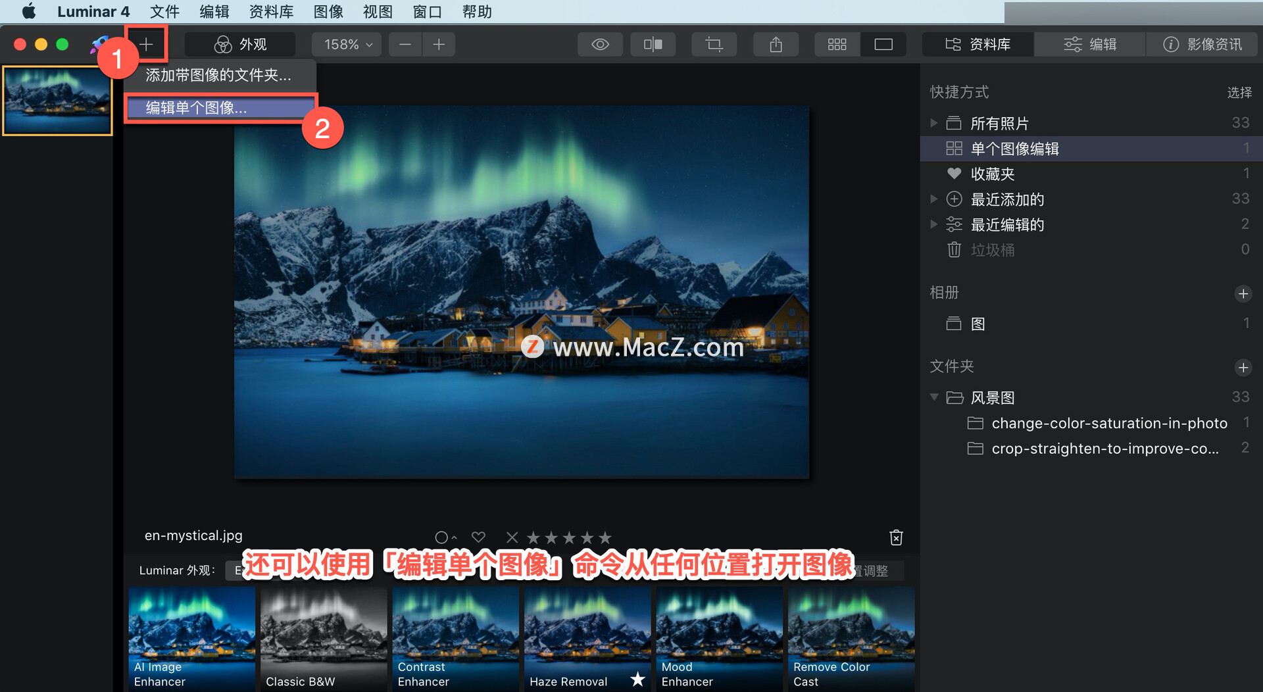Expand the 最近添加的 section

point(933,199)
